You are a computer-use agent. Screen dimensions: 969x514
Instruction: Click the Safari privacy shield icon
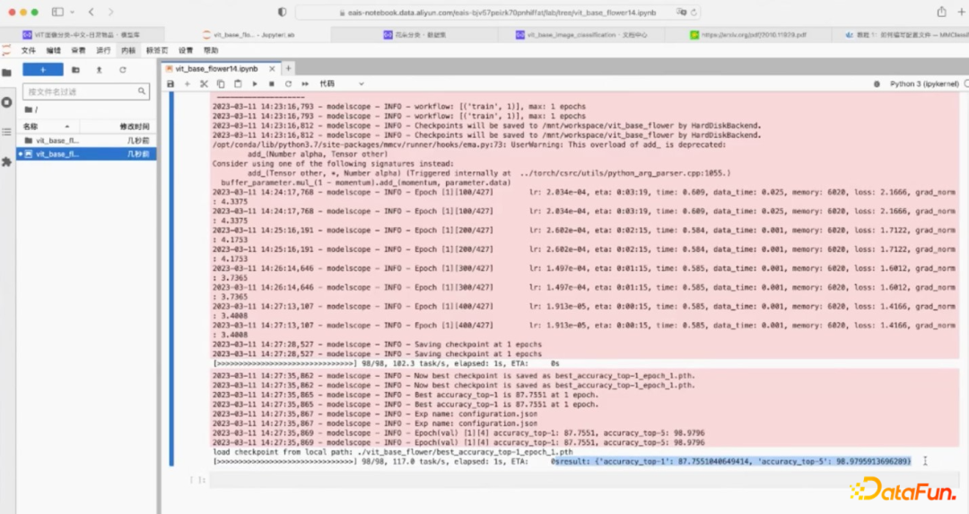click(282, 12)
